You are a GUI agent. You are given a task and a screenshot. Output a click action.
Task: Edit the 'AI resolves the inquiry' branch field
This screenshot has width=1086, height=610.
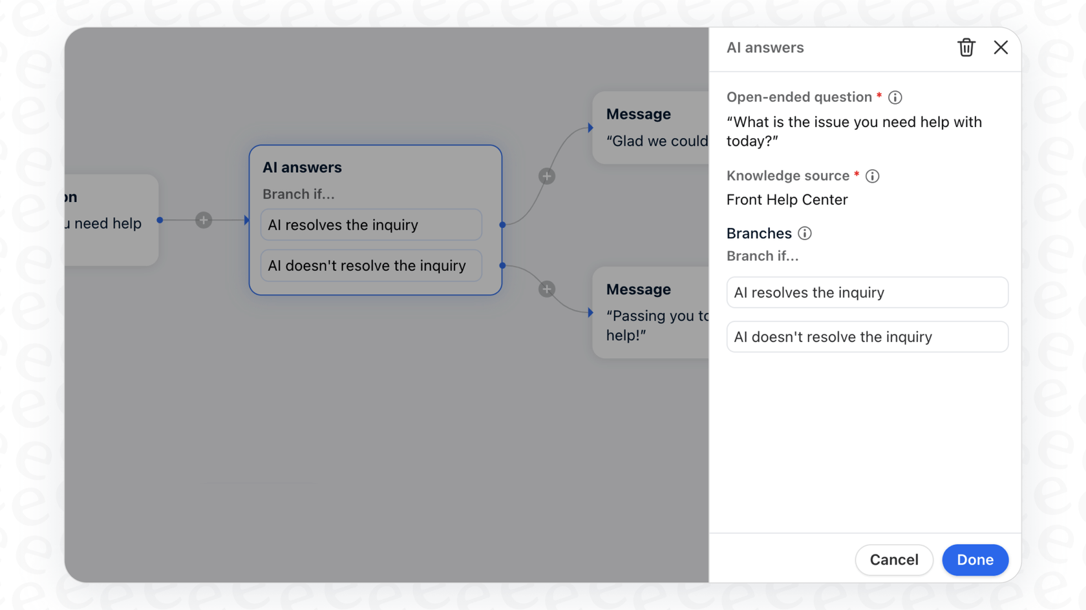[x=867, y=292]
